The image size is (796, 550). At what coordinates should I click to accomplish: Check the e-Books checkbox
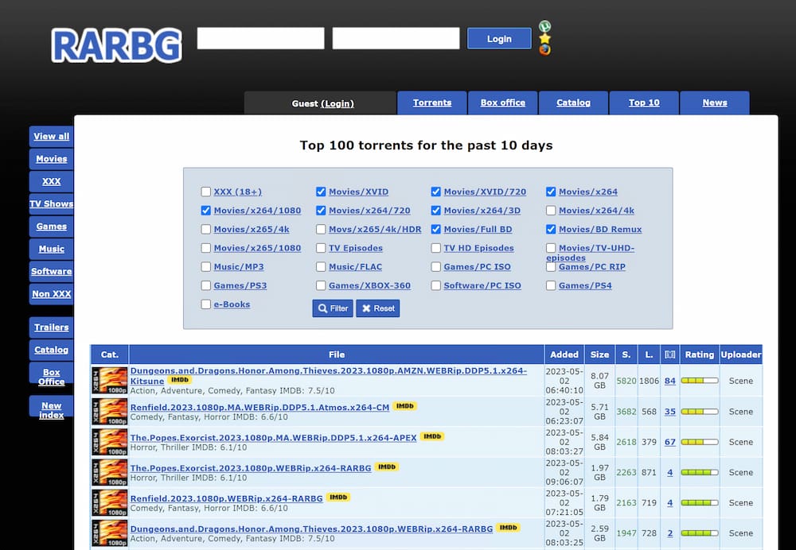click(205, 304)
